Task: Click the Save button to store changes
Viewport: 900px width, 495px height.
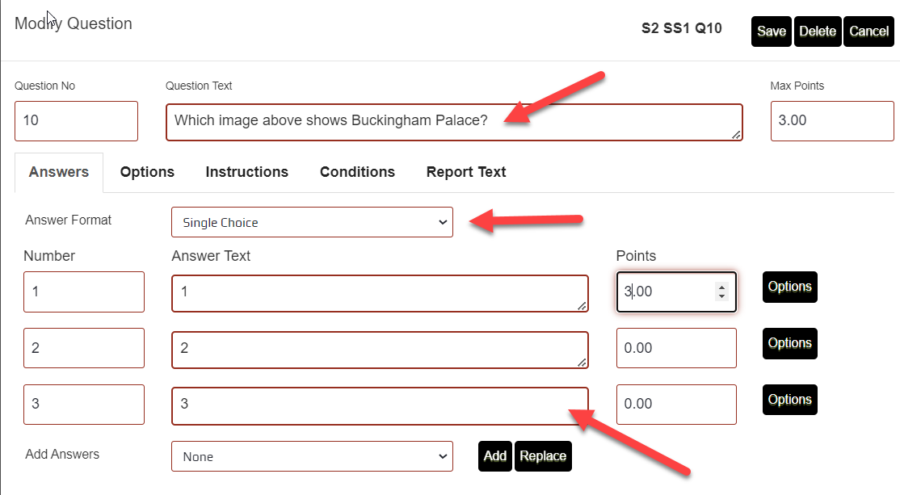Action: (771, 31)
